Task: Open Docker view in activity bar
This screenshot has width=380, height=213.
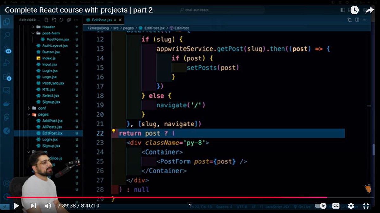Action: pos(6,104)
